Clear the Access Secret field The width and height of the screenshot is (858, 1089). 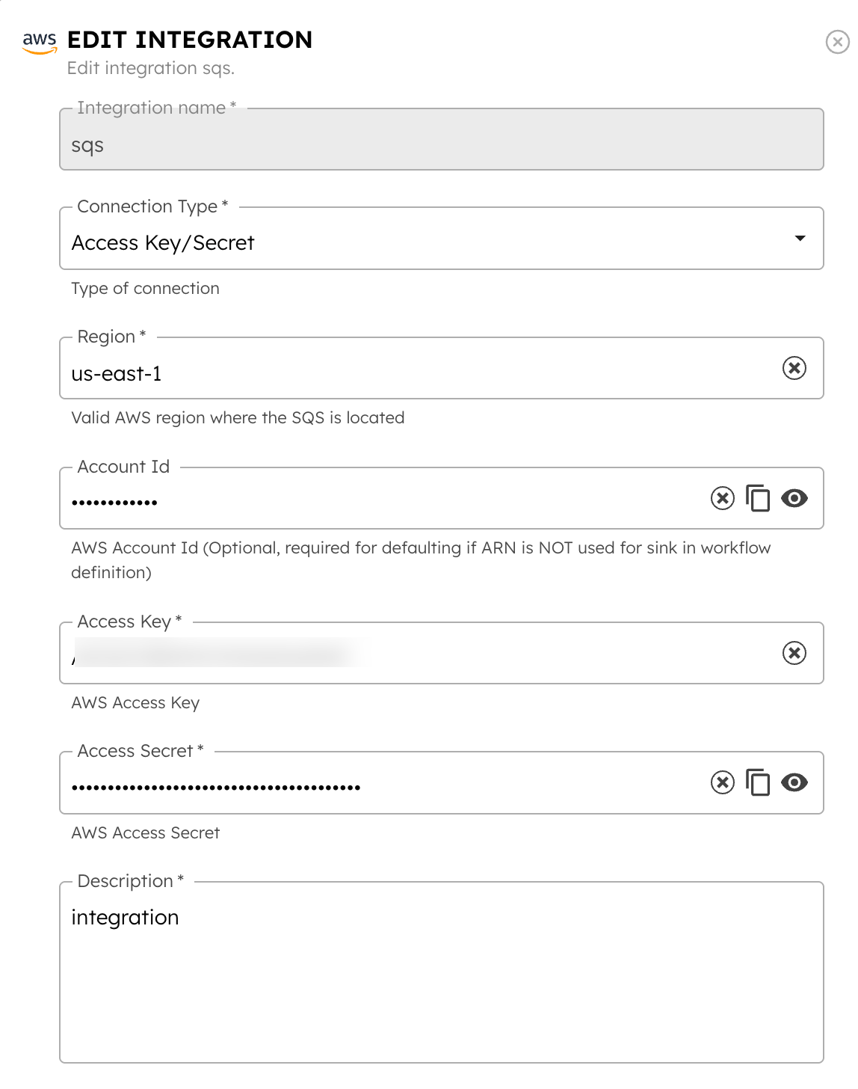click(x=722, y=782)
